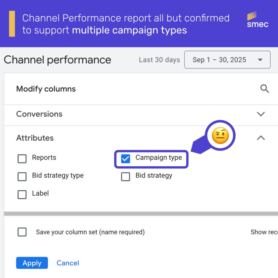Open the Sep 1 – 30, 2025 date range
Screen dimensions: 278x278
(x=219, y=60)
